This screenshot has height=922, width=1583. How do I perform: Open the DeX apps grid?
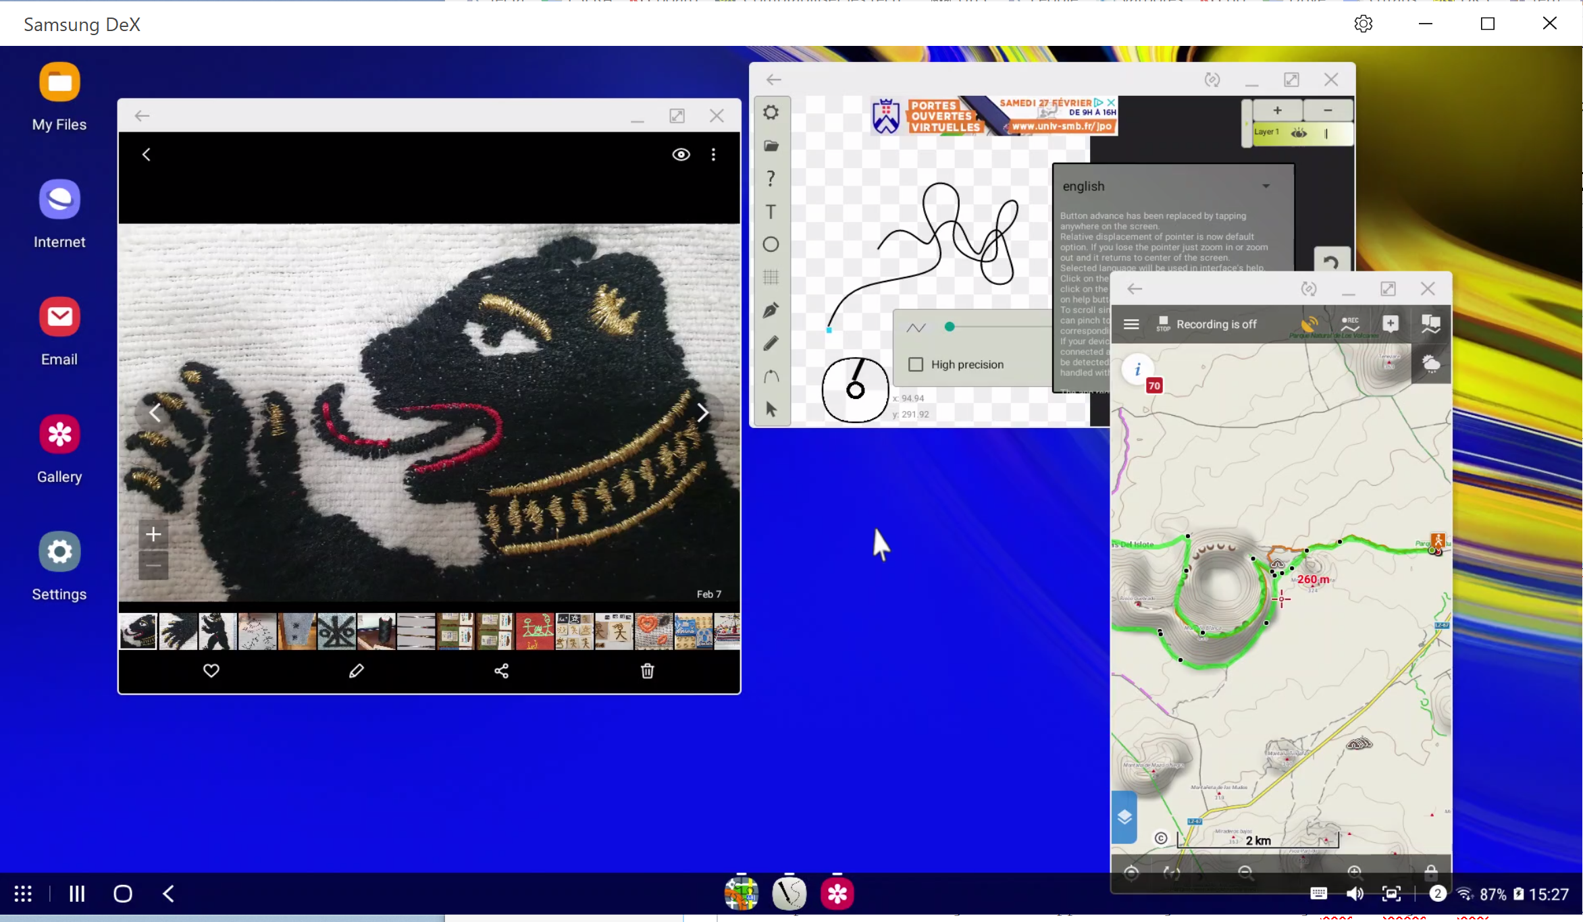23,894
